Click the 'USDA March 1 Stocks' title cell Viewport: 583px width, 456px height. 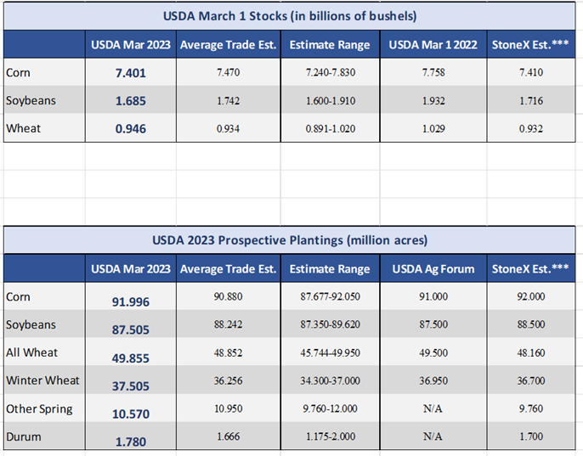(x=291, y=16)
